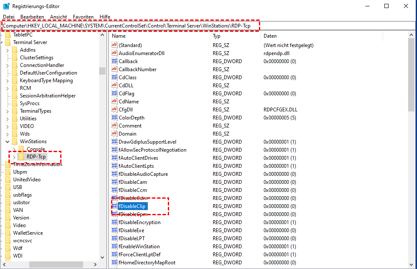The image size is (417, 269).
Task: Expand the RDP-Tcp subkey arrow
Action: point(14,157)
